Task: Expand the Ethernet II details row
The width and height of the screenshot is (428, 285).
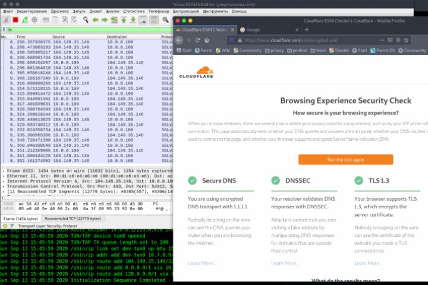Action: click(x=4, y=176)
